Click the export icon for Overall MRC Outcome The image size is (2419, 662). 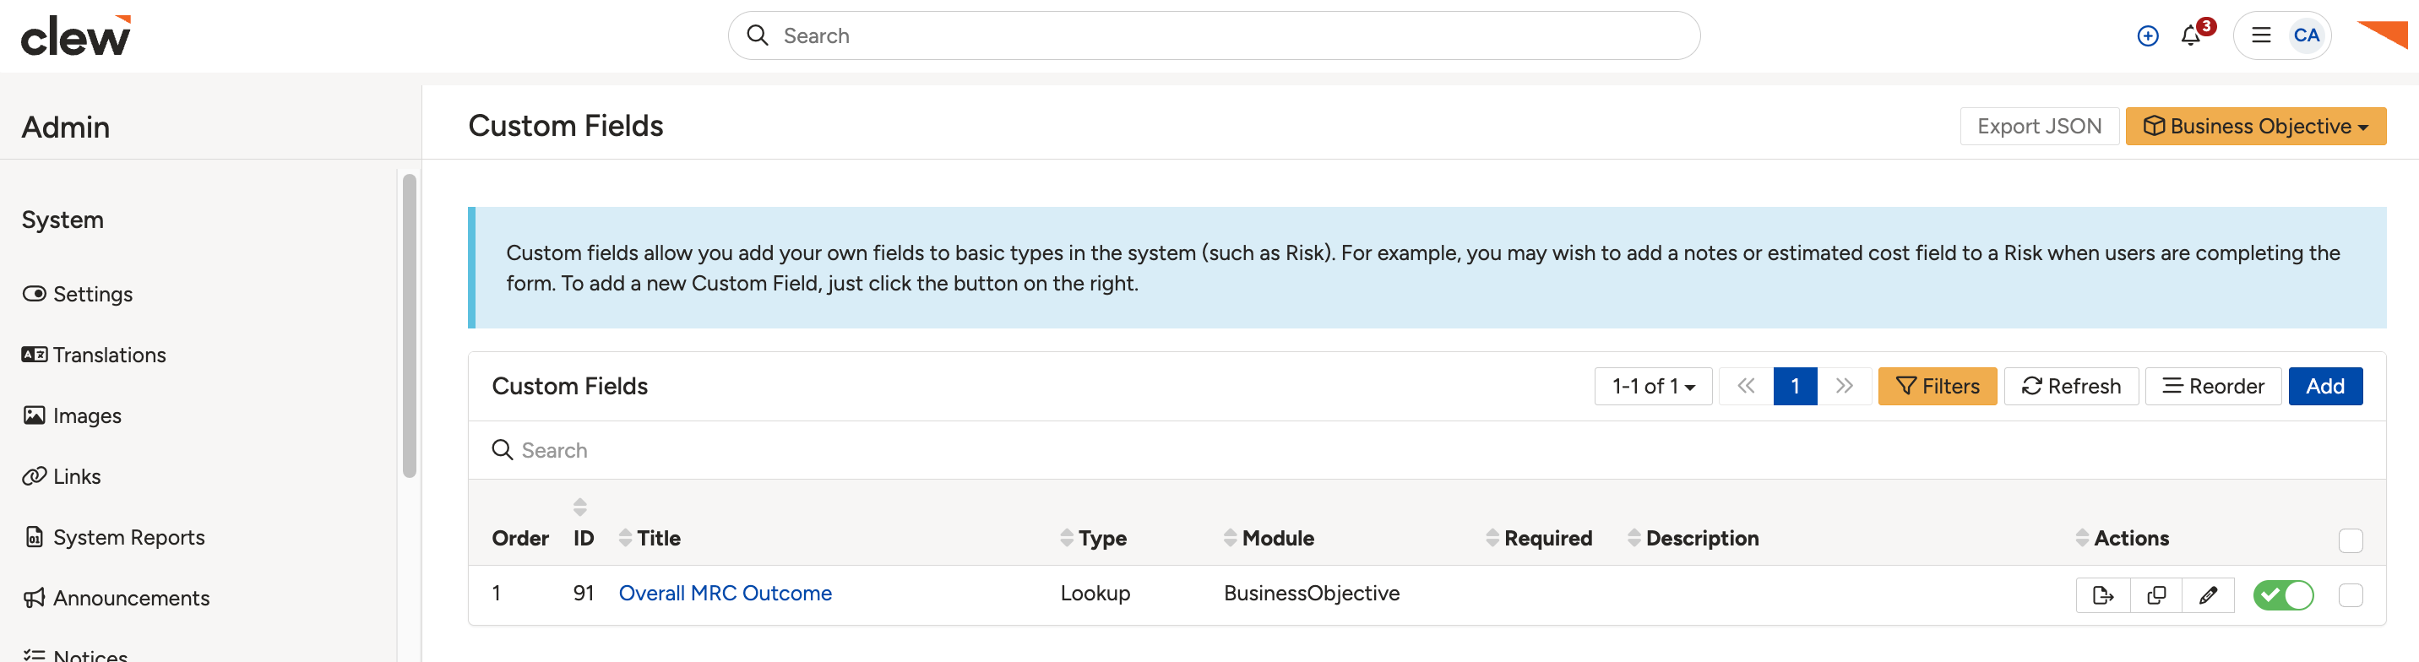(x=2102, y=594)
